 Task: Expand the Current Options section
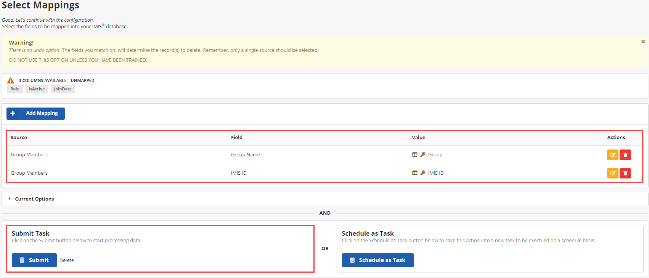34,199
